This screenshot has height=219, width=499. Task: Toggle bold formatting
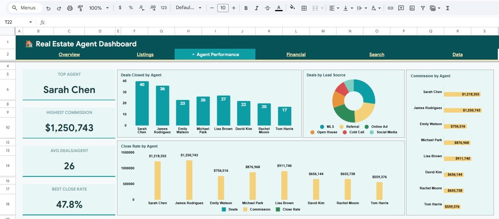pyautogui.click(x=246, y=8)
